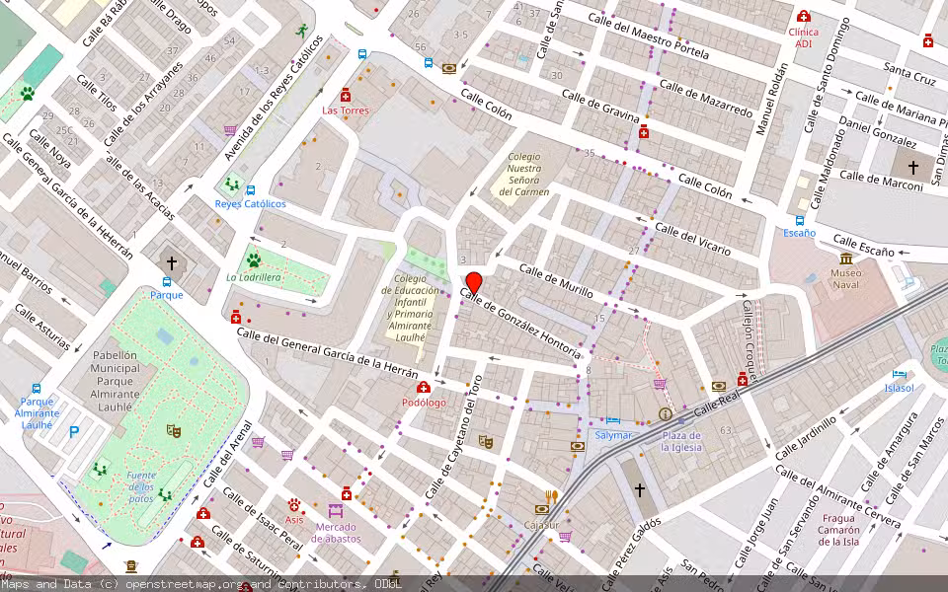Select the Salymar hotel bed icon

[x=613, y=420]
